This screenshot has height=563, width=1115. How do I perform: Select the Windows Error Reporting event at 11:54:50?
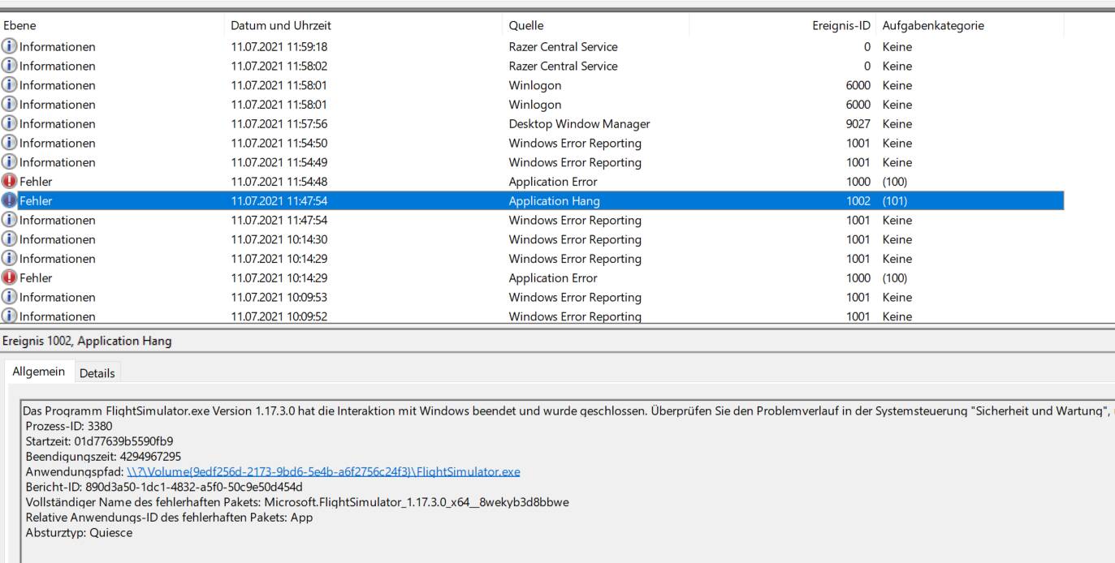point(574,143)
